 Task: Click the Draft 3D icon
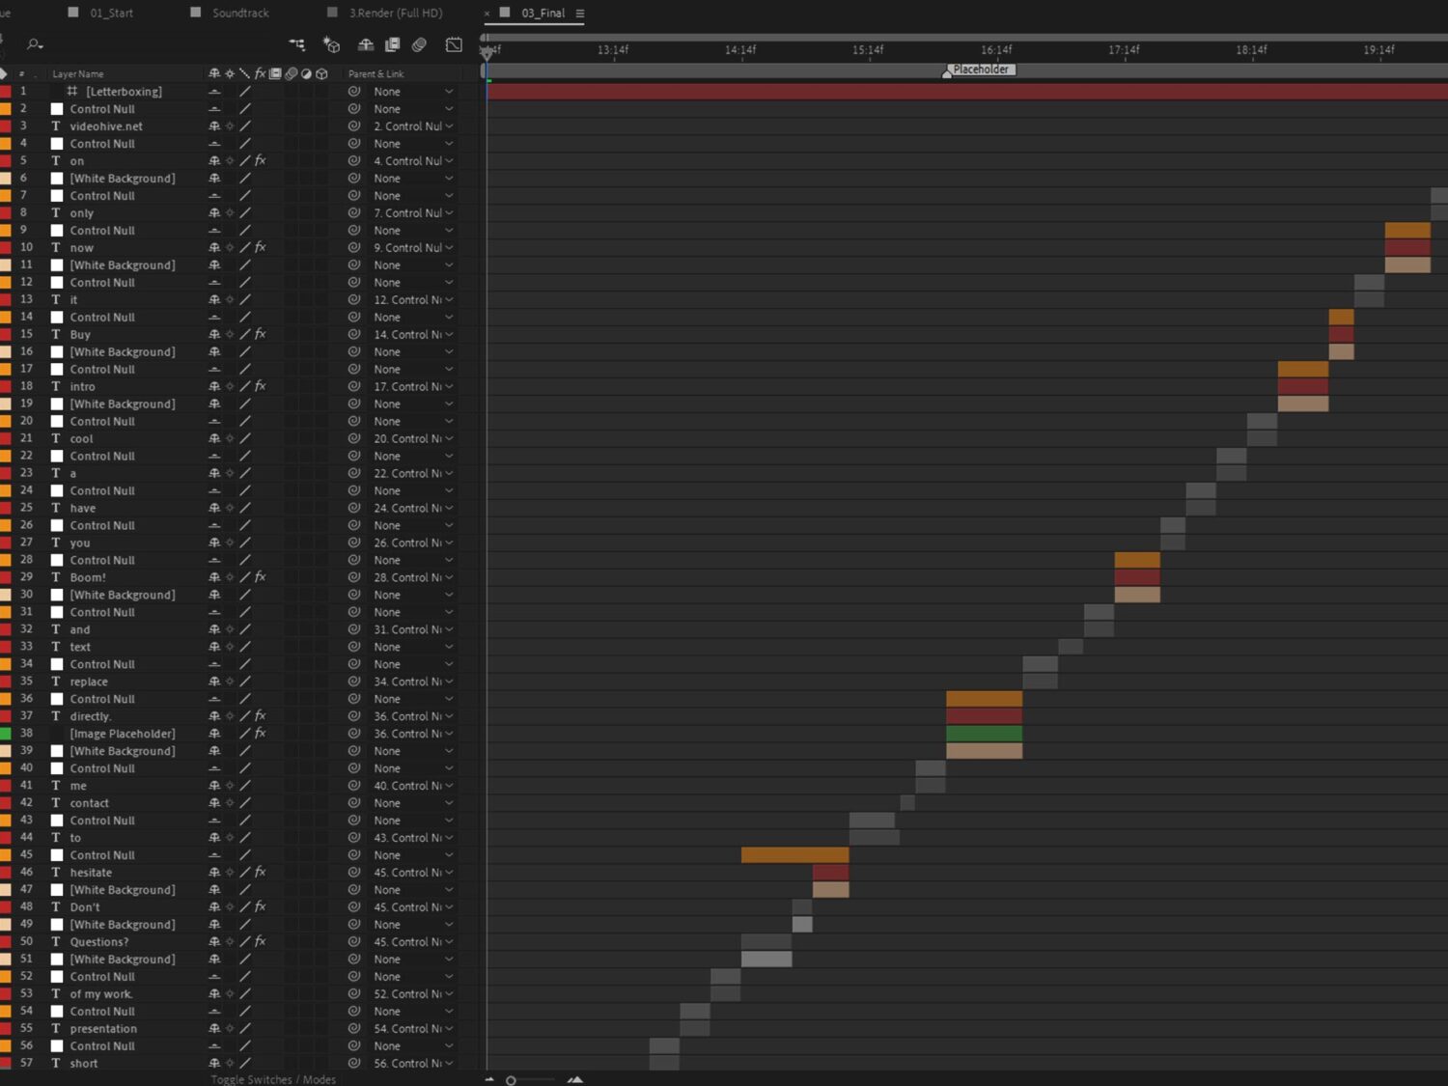coord(331,44)
